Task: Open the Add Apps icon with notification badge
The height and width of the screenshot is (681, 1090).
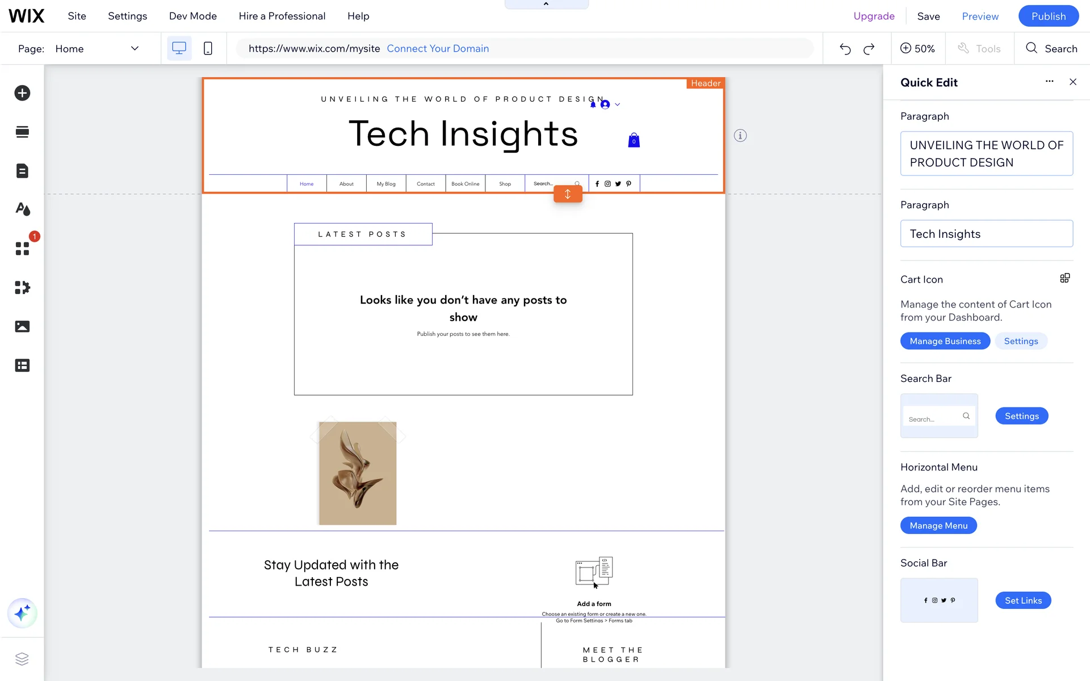Action: coord(22,249)
